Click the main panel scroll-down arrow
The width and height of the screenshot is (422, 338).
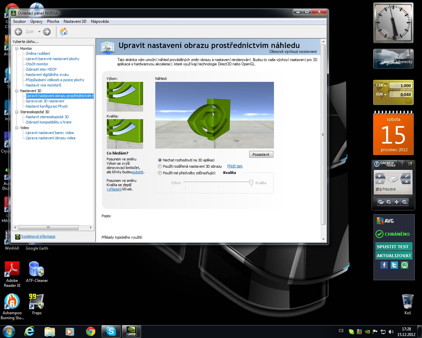[323, 239]
